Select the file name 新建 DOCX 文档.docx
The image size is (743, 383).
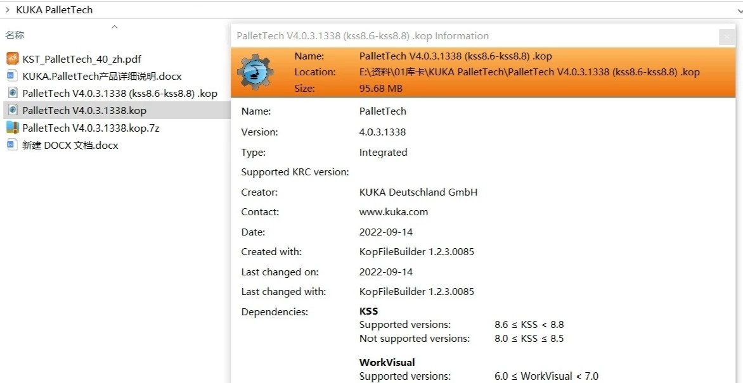pyautogui.click(x=70, y=145)
